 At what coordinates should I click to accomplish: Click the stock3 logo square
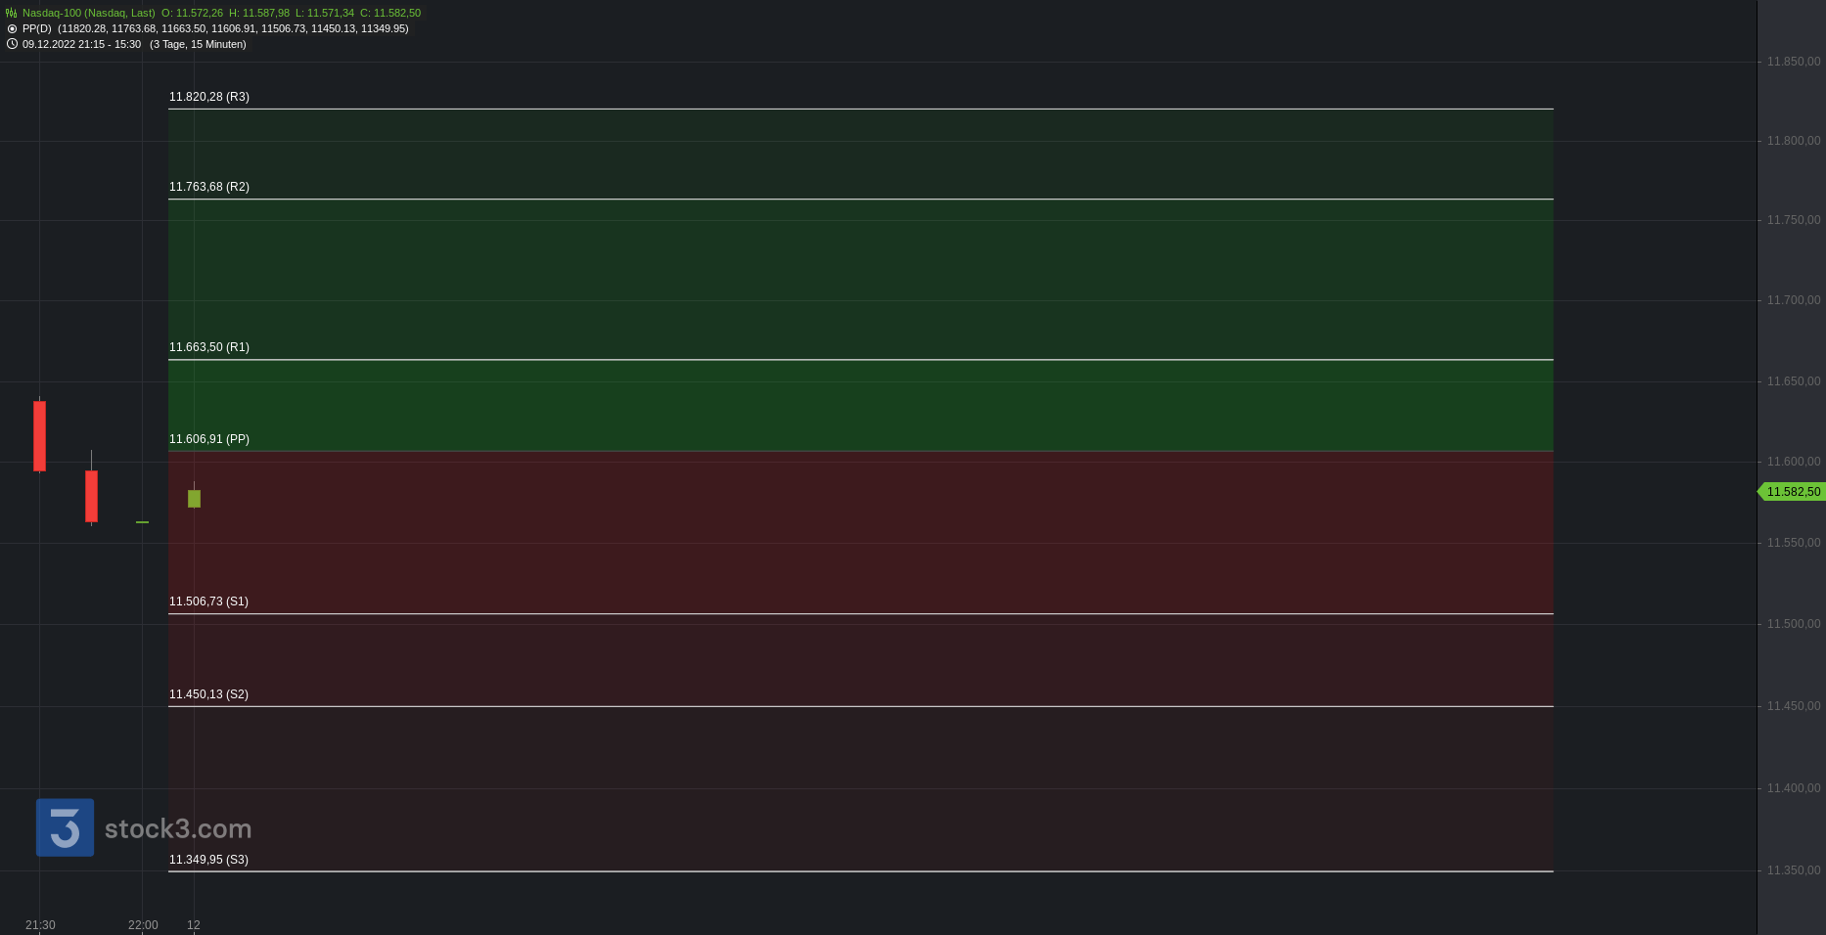click(x=65, y=827)
